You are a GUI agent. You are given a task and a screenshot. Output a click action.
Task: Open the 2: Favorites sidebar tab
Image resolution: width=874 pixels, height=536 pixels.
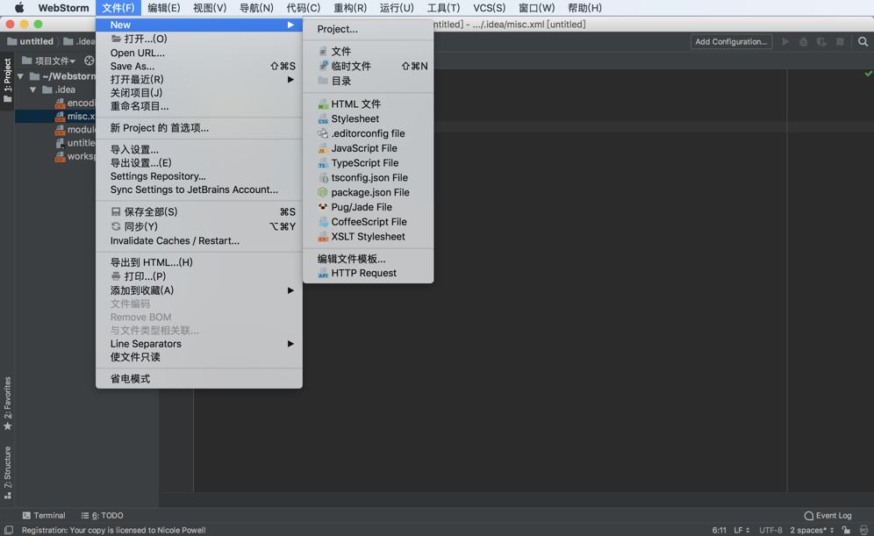pyautogui.click(x=7, y=404)
